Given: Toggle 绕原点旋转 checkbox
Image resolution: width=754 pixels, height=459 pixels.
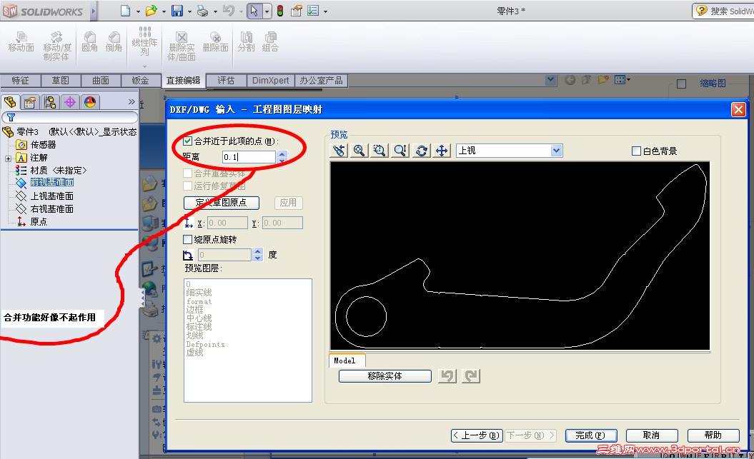Looking at the screenshot, I should [188, 239].
